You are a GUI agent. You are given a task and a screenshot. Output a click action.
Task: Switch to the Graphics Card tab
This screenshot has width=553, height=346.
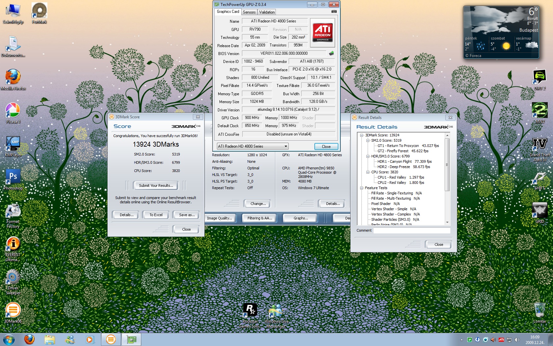click(x=228, y=12)
